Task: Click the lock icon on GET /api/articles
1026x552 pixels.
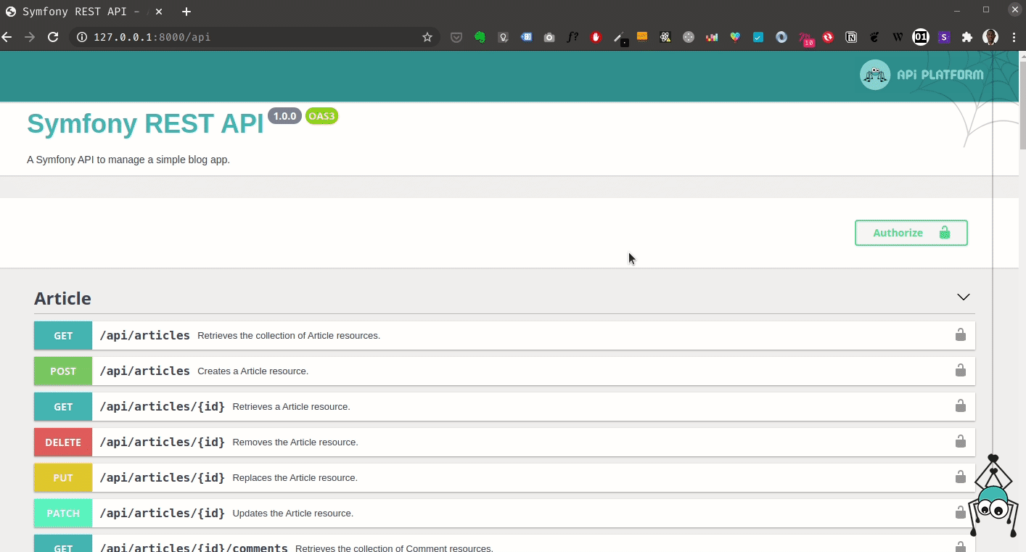Action: point(960,335)
